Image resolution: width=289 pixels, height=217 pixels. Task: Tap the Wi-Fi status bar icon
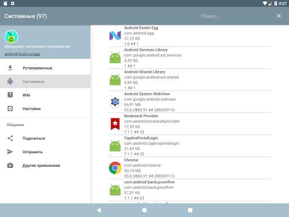[265, 3]
